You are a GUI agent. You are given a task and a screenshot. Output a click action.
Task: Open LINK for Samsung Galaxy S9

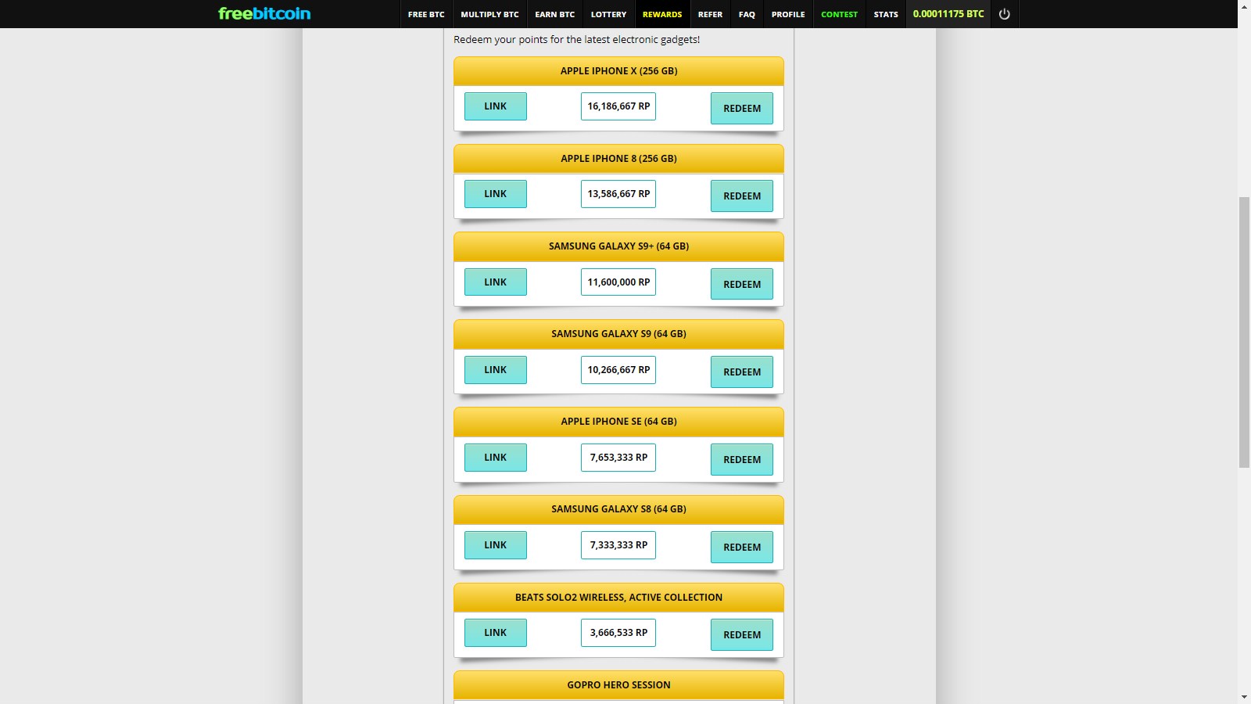click(496, 369)
